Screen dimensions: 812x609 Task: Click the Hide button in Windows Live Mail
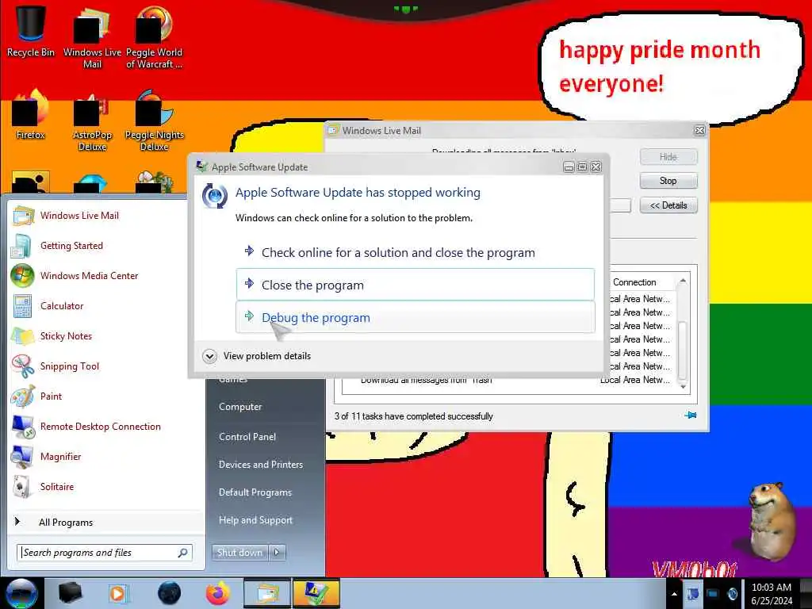point(668,156)
